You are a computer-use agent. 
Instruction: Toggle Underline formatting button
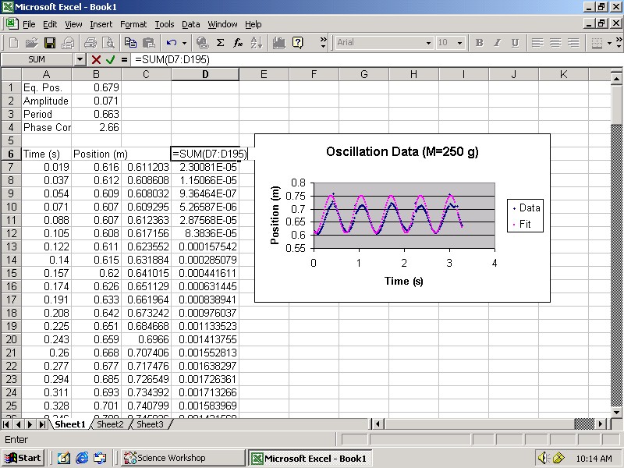pyautogui.click(x=515, y=43)
